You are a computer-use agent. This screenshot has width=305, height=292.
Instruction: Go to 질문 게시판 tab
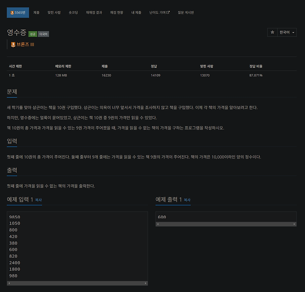[186, 13]
